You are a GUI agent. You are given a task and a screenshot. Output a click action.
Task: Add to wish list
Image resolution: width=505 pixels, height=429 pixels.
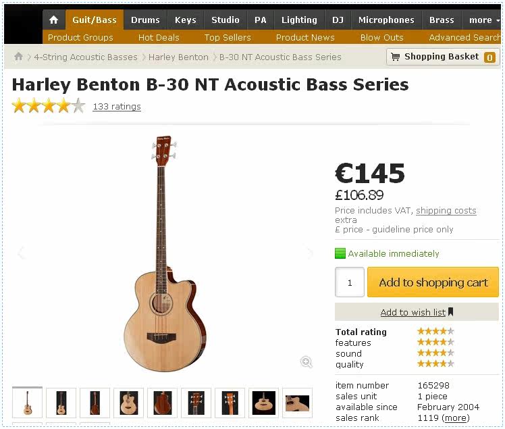click(417, 312)
